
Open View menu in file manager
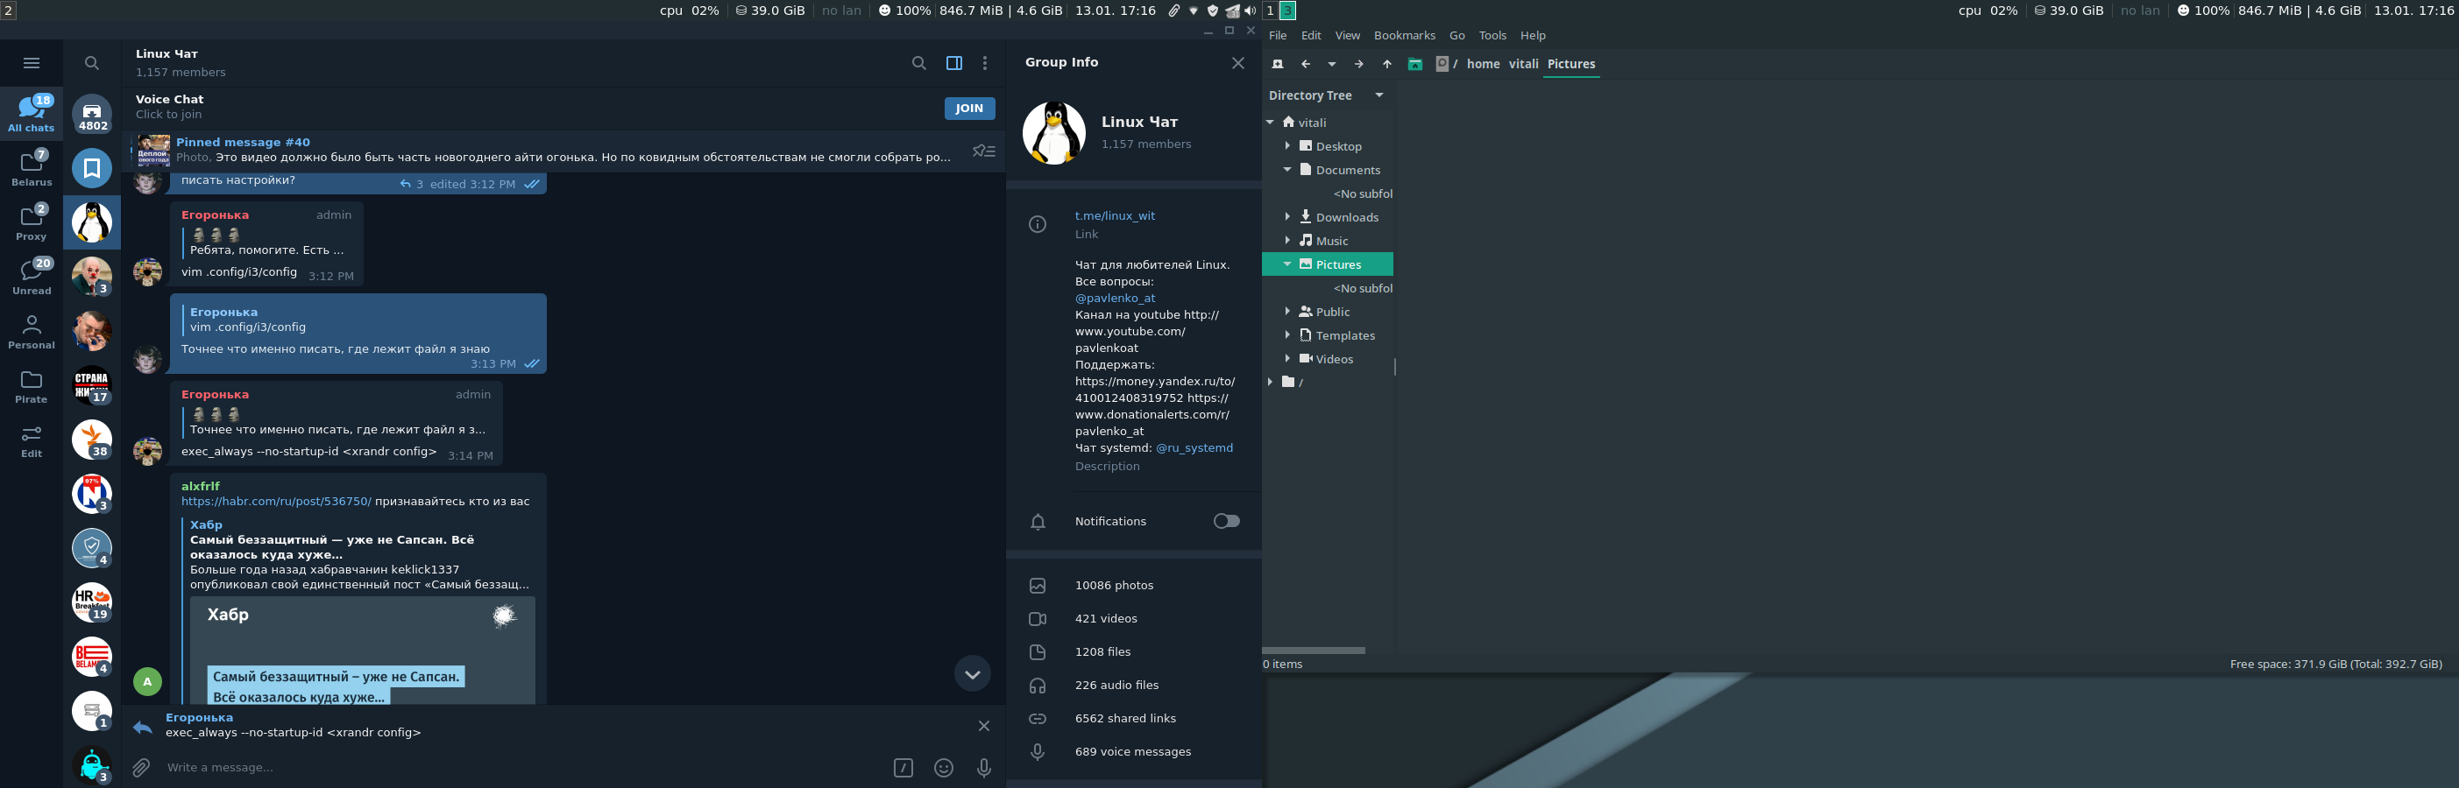tap(1347, 35)
